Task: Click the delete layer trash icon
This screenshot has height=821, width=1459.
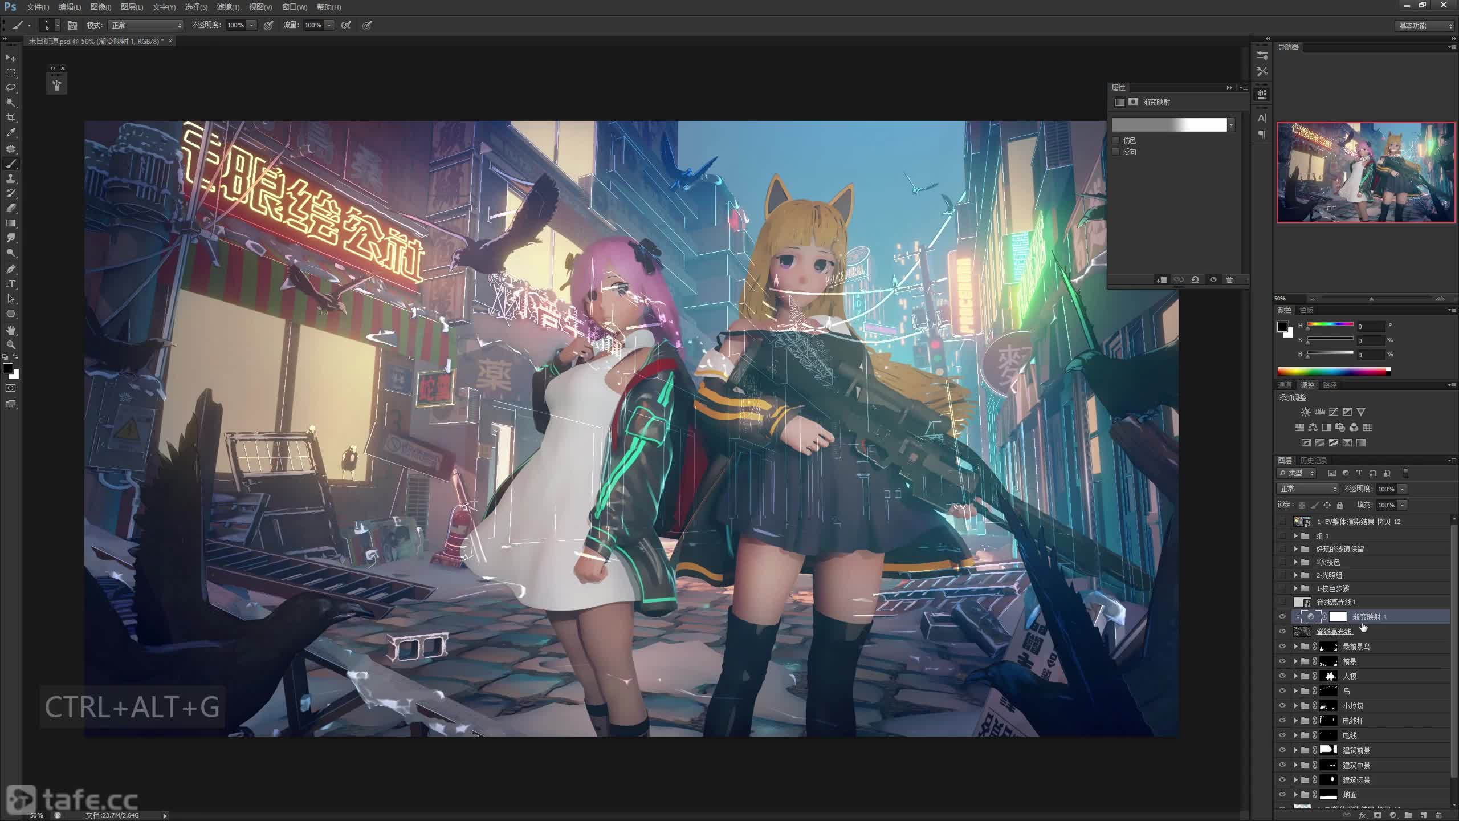Action: (1438, 815)
